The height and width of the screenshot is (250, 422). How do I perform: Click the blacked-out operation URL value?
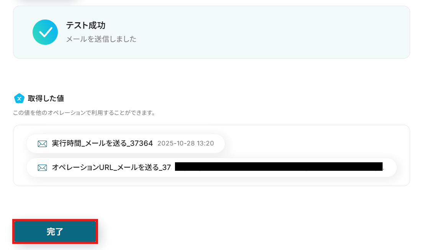[279, 167]
